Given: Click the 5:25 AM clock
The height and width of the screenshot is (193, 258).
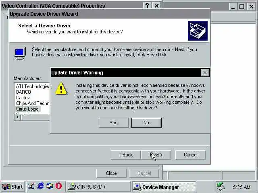Looking at the screenshot, I should point(241,187).
